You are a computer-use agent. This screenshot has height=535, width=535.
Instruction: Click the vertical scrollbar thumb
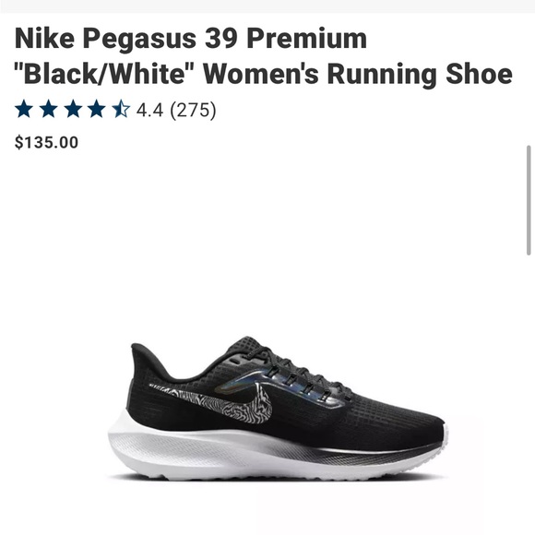tap(529, 200)
